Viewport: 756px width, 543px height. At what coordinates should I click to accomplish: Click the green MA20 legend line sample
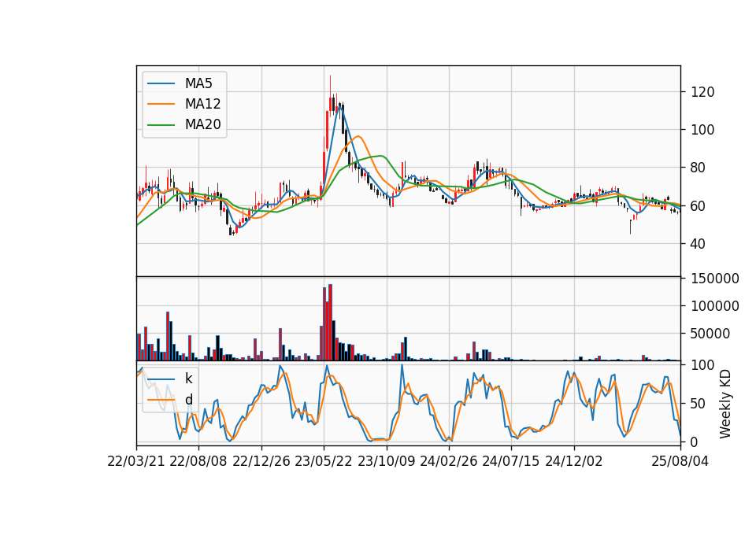161,124
